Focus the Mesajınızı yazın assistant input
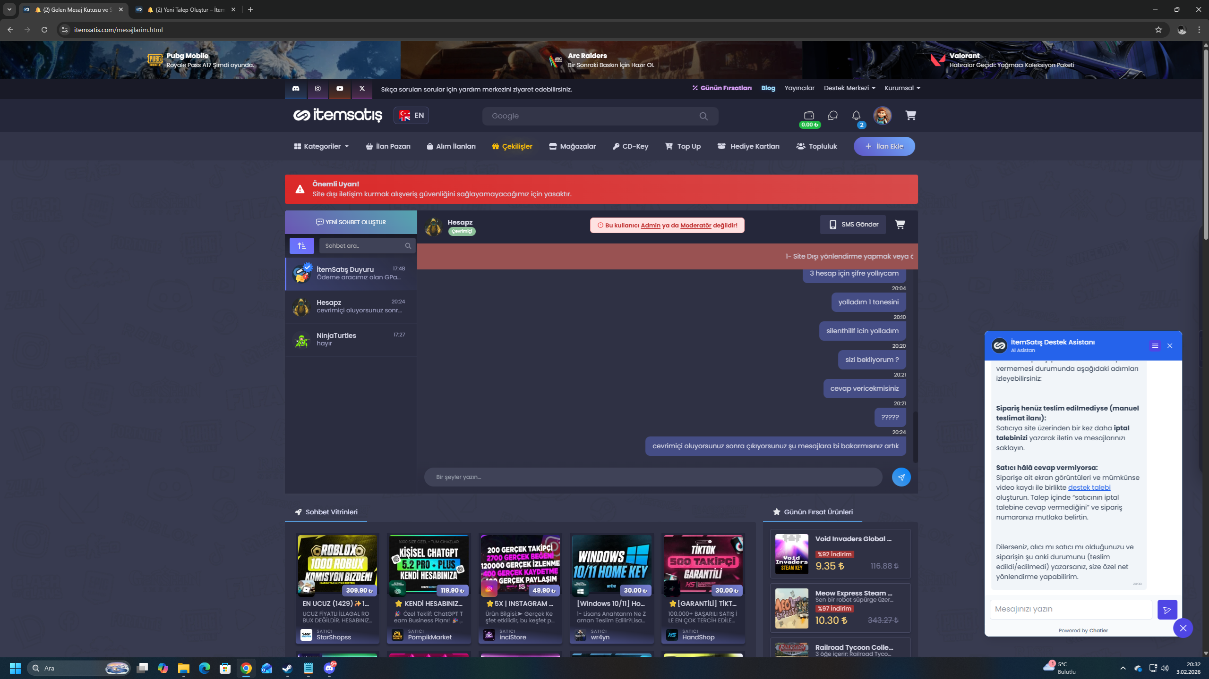 point(1071,610)
